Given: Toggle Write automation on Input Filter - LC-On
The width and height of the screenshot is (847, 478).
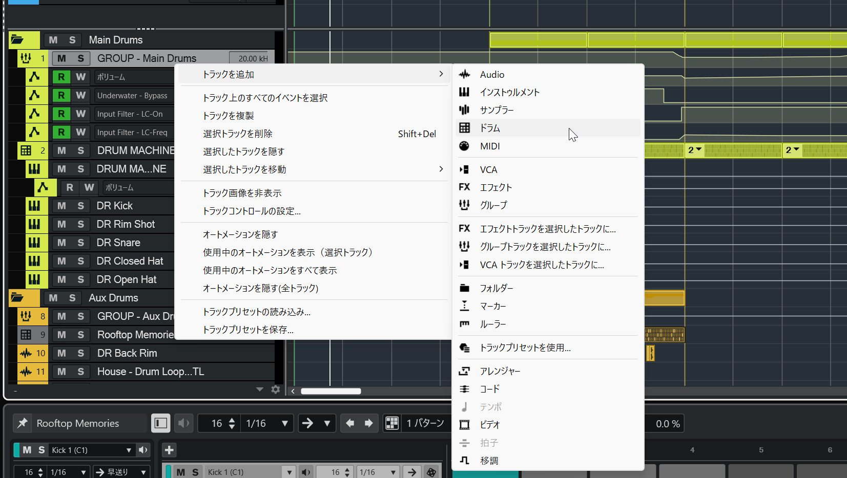Looking at the screenshot, I should 80,114.
